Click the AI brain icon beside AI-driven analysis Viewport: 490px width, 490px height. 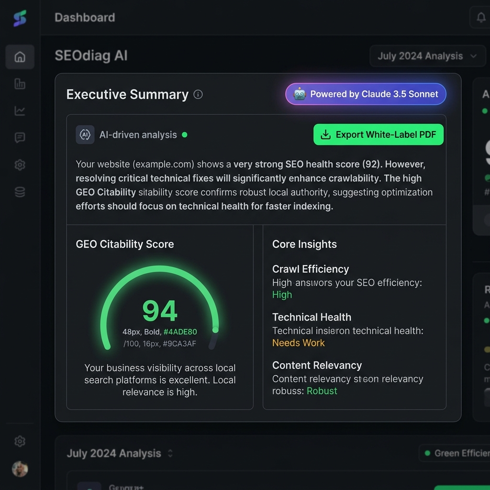(85, 134)
